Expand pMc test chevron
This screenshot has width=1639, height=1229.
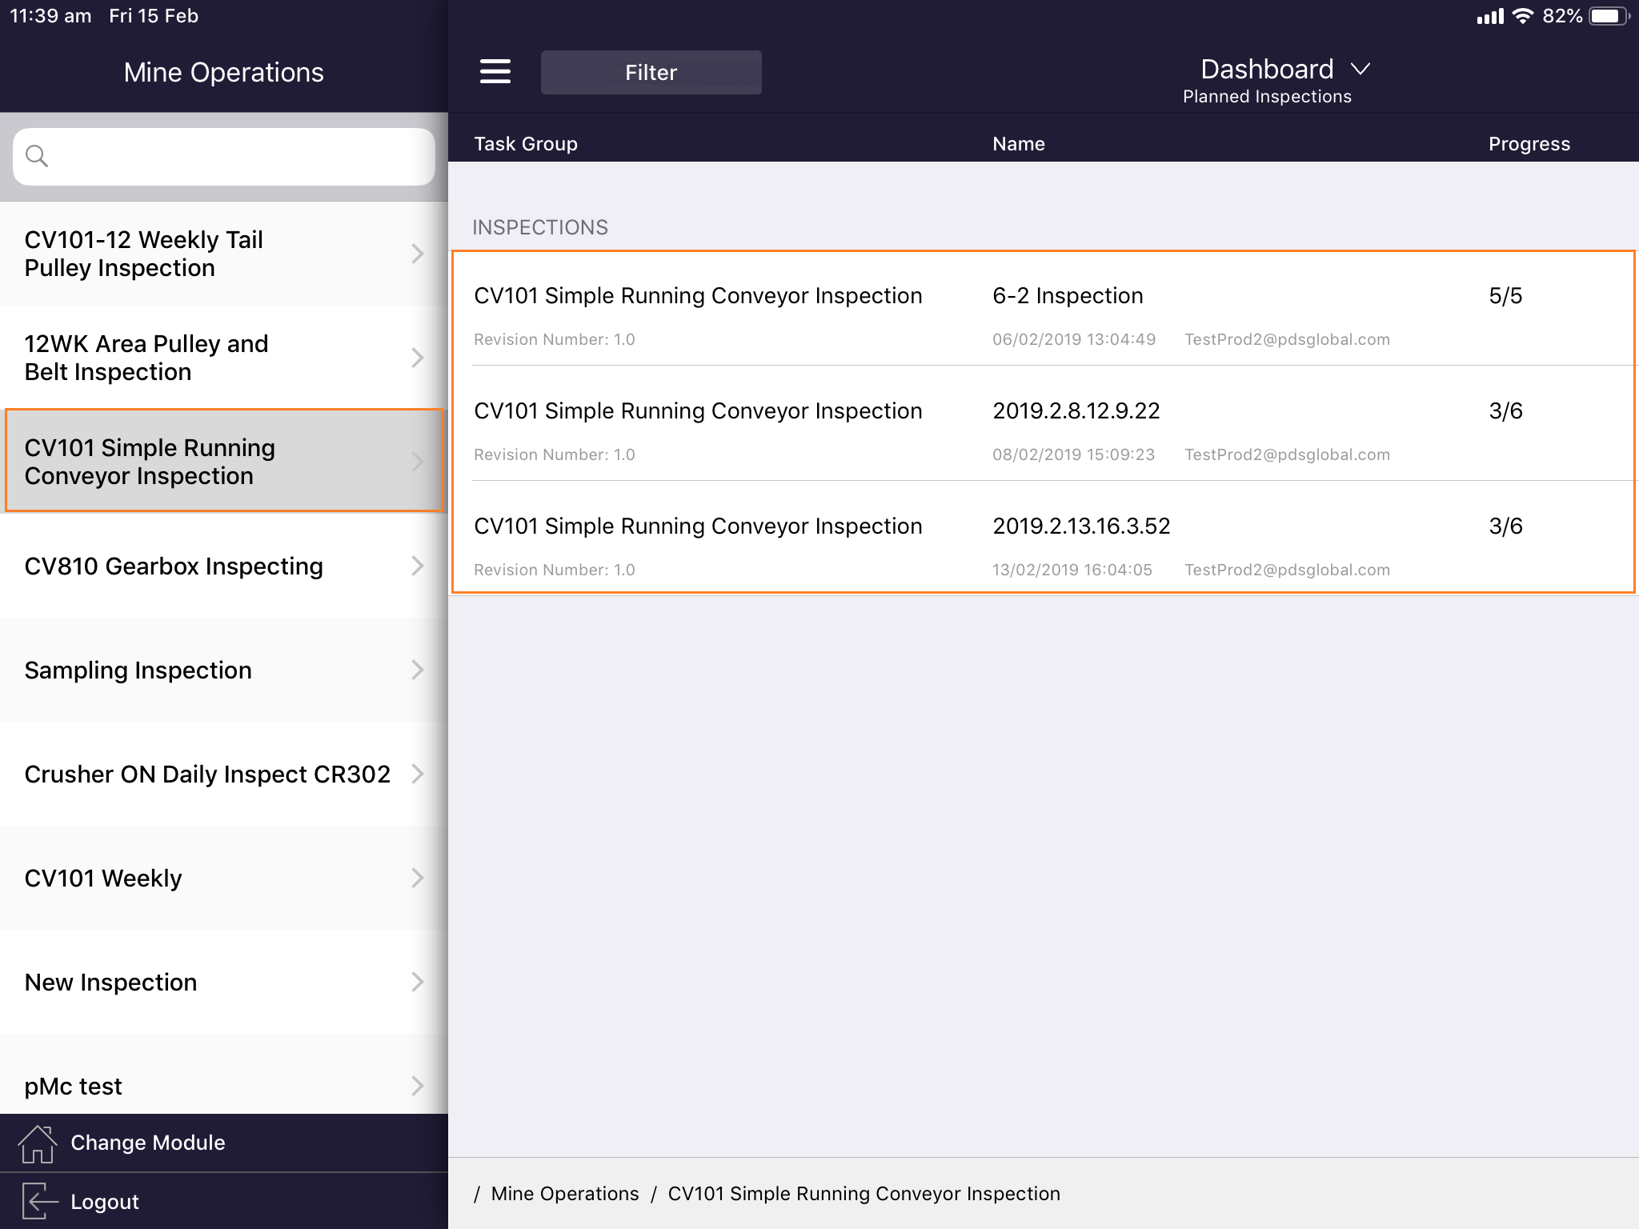tap(417, 1086)
